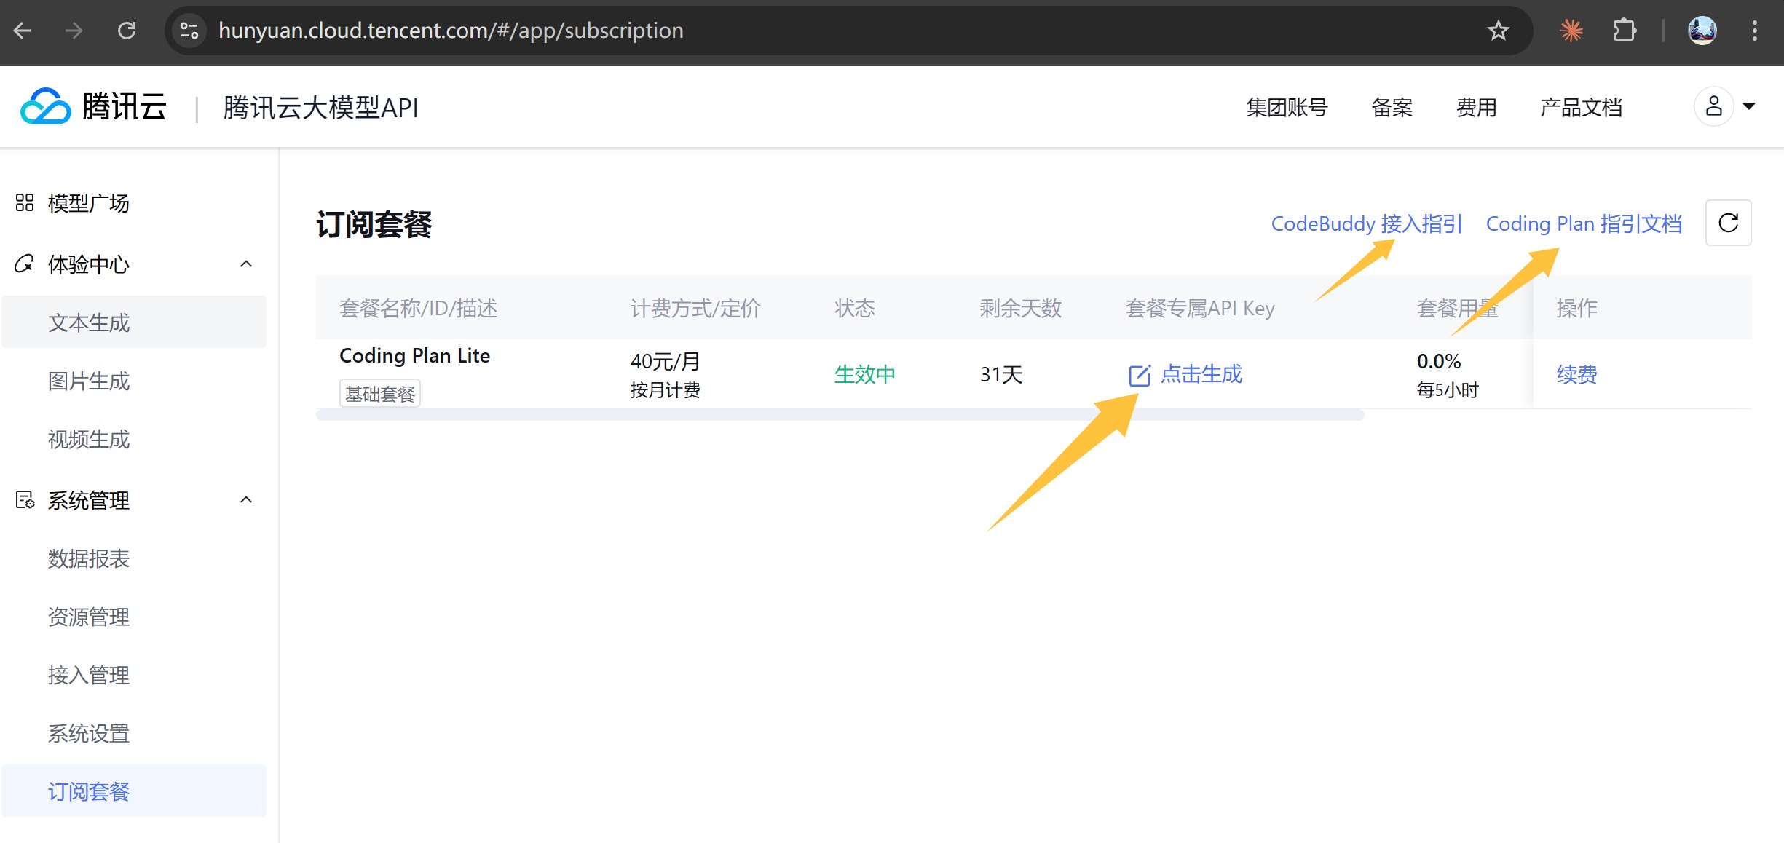Click 续费 to renew the plan
Viewport: 1784px width, 843px height.
(1576, 374)
